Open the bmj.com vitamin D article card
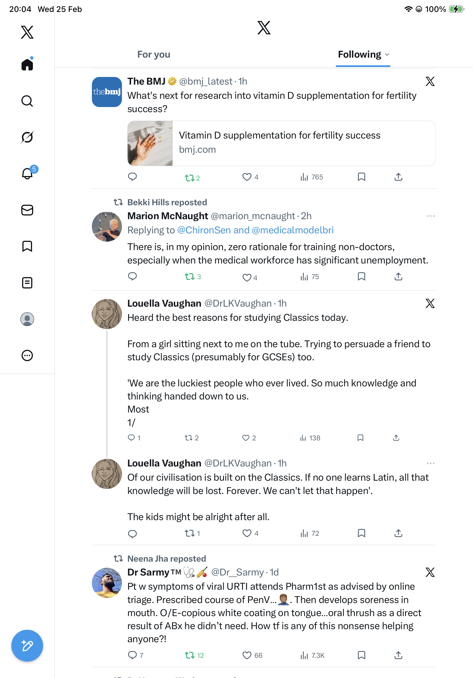This screenshot has width=473, height=678. point(281,143)
